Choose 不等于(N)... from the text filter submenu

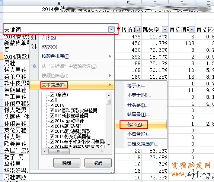click(139, 95)
